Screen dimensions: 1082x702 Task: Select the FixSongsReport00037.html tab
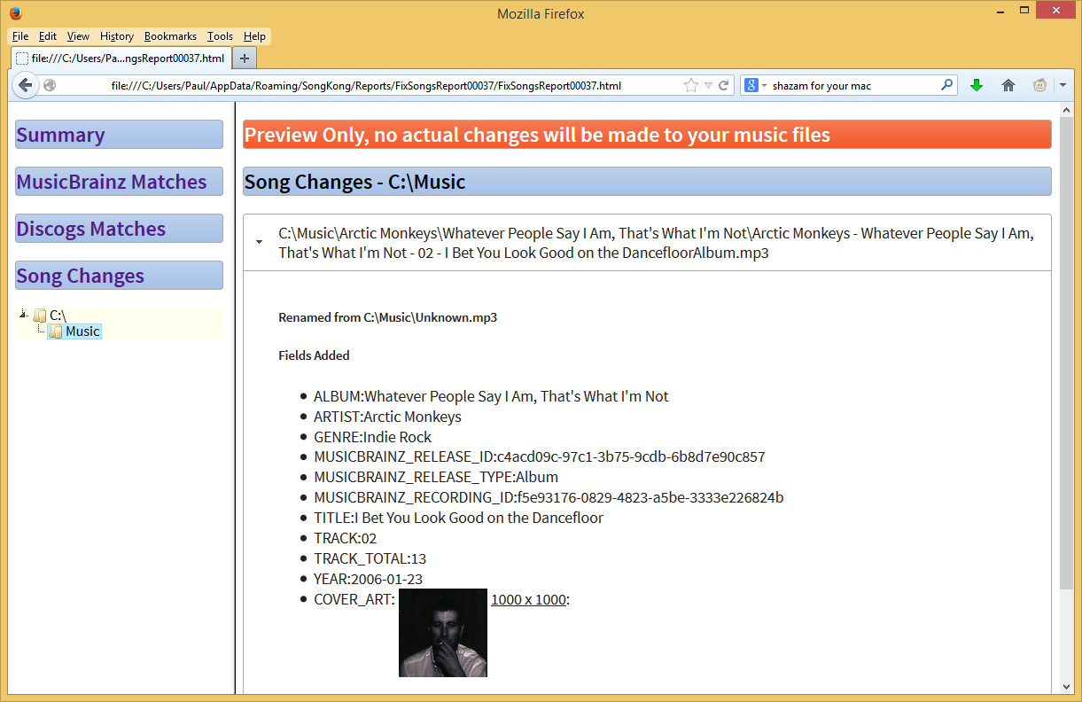[121, 58]
